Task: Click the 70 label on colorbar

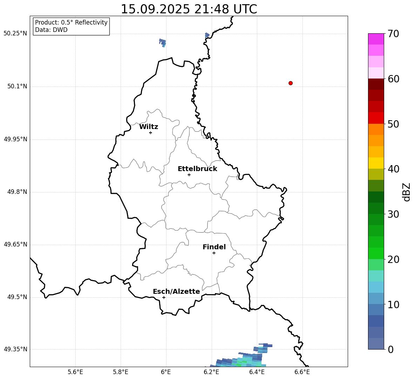Action: (393, 34)
